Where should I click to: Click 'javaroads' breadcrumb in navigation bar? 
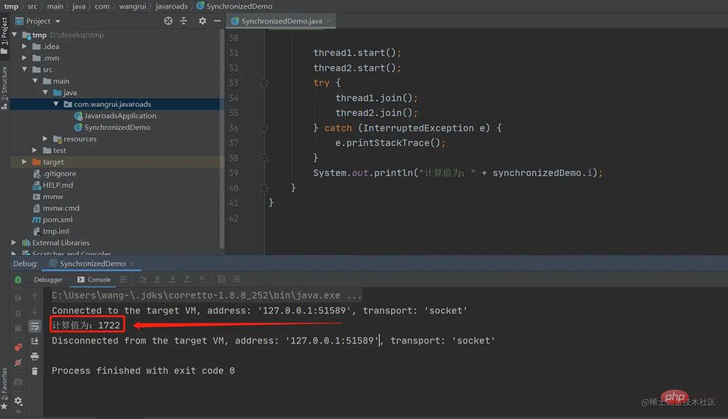click(x=171, y=6)
